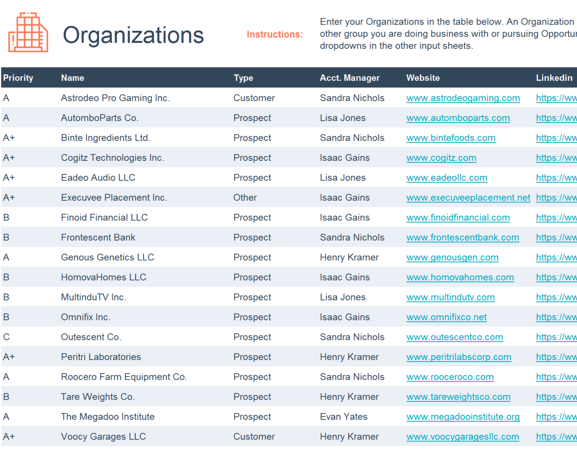Select Sandra Nichols in the Frontescent Bank row
The width and height of the screenshot is (577, 451).
[352, 237]
